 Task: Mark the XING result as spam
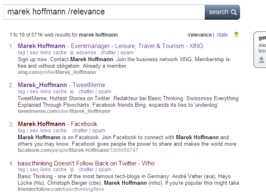pyautogui.click(x=127, y=53)
